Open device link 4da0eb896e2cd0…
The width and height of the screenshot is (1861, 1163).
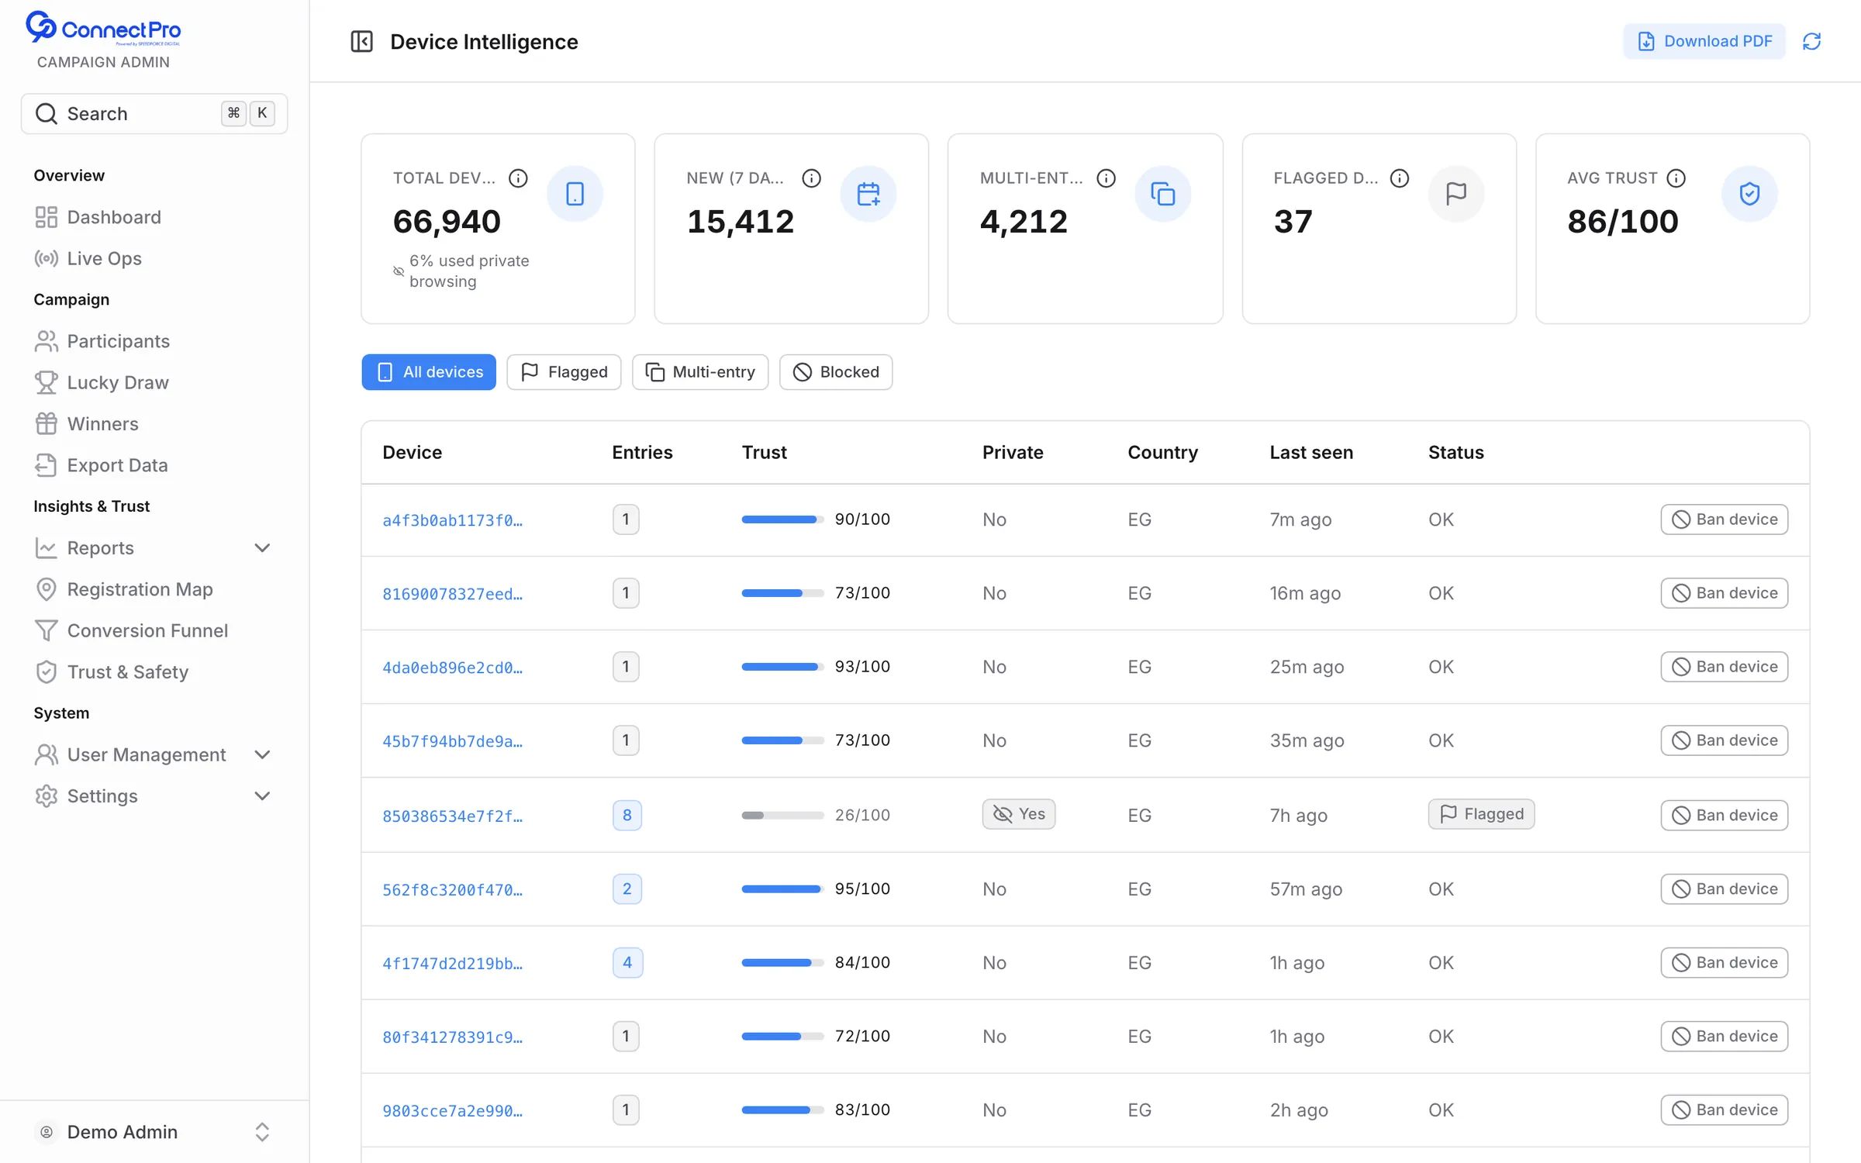(x=453, y=668)
